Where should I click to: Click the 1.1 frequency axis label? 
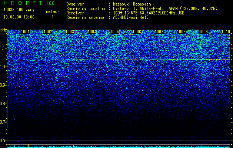click(x=3, y=48)
